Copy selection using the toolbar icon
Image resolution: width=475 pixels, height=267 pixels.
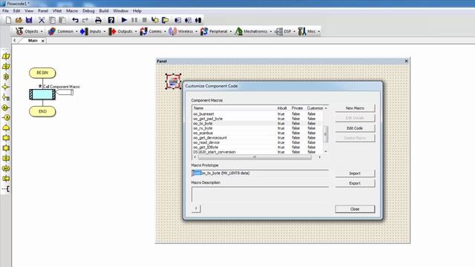[52, 20]
